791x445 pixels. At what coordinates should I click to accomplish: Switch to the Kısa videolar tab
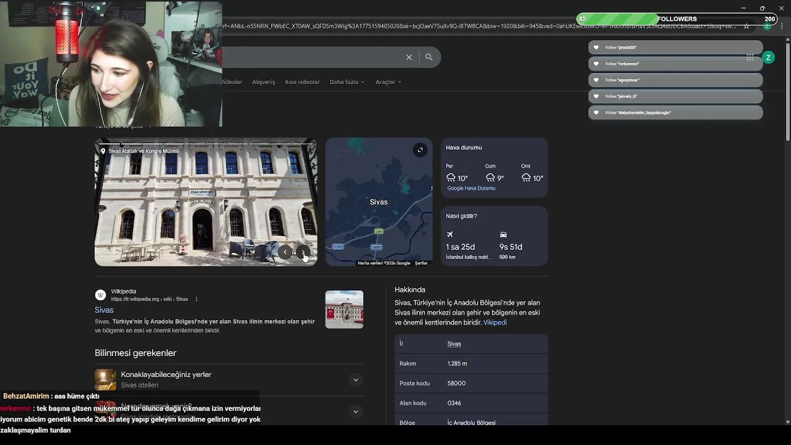(x=302, y=82)
